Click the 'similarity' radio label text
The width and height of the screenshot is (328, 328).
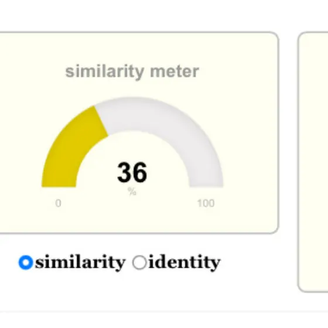pyautogui.click(x=80, y=262)
